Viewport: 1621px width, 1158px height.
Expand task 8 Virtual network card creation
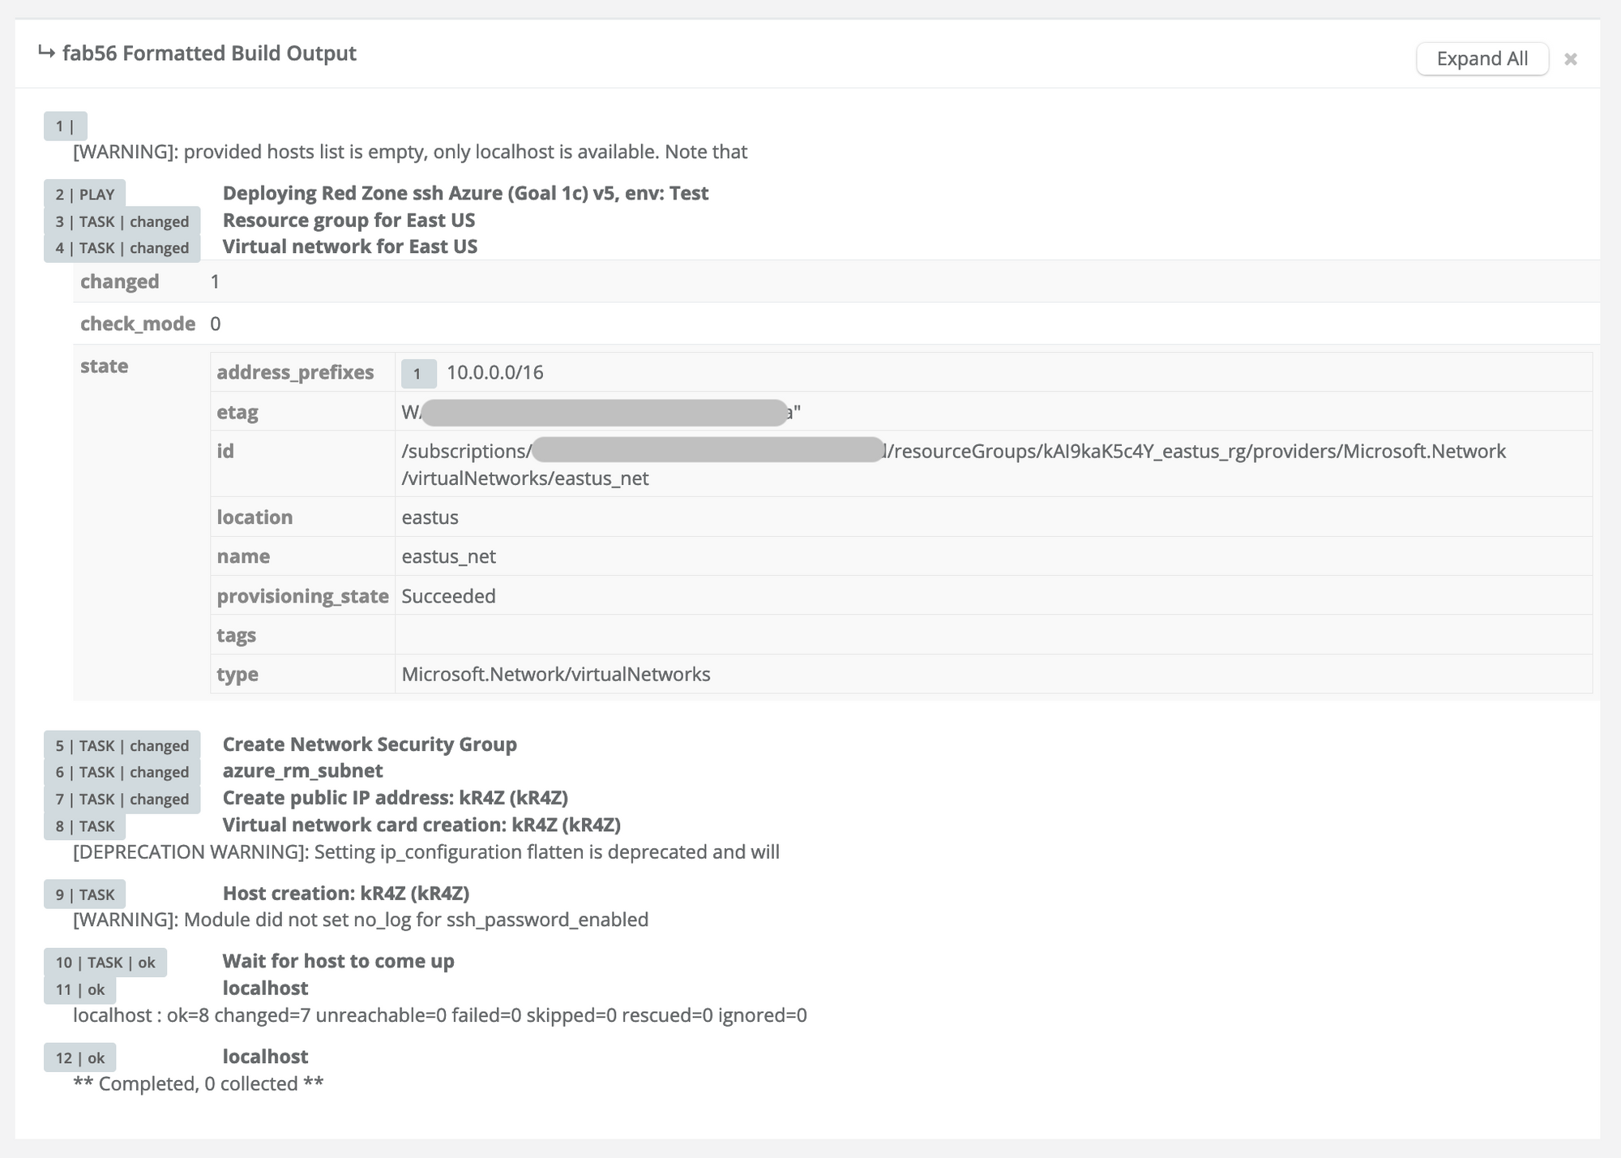[x=84, y=826]
